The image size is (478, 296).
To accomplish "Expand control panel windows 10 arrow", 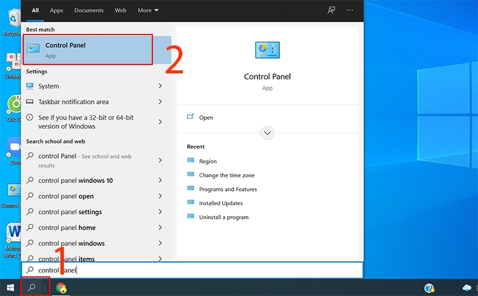I will (160, 180).
